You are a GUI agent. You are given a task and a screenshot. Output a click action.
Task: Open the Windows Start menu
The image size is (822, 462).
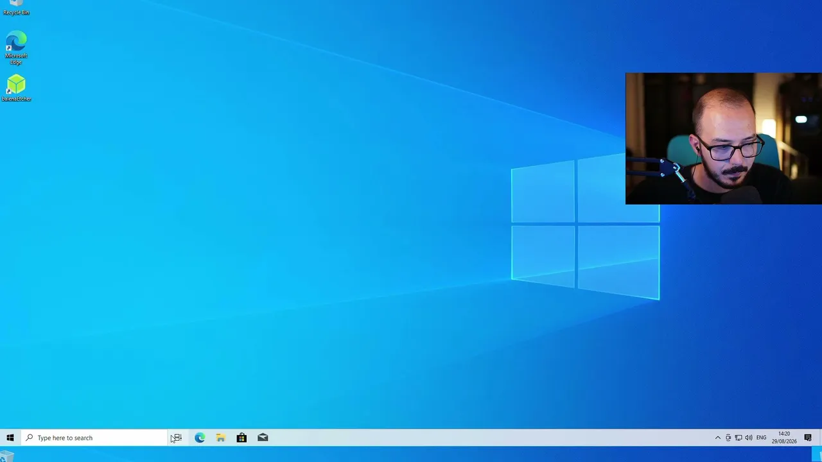(x=10, y=438)
